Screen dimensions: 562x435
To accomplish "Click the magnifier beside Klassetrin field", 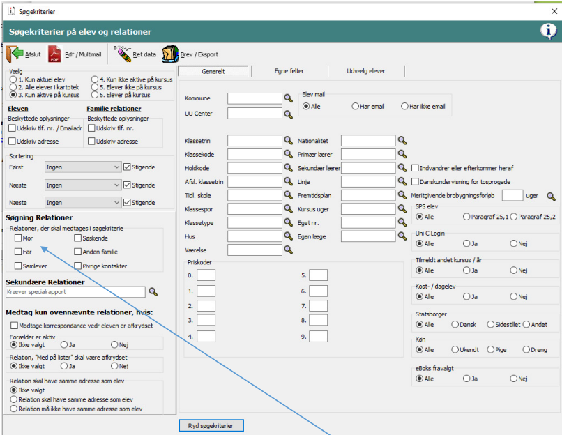I will click(x=289, y=140).
